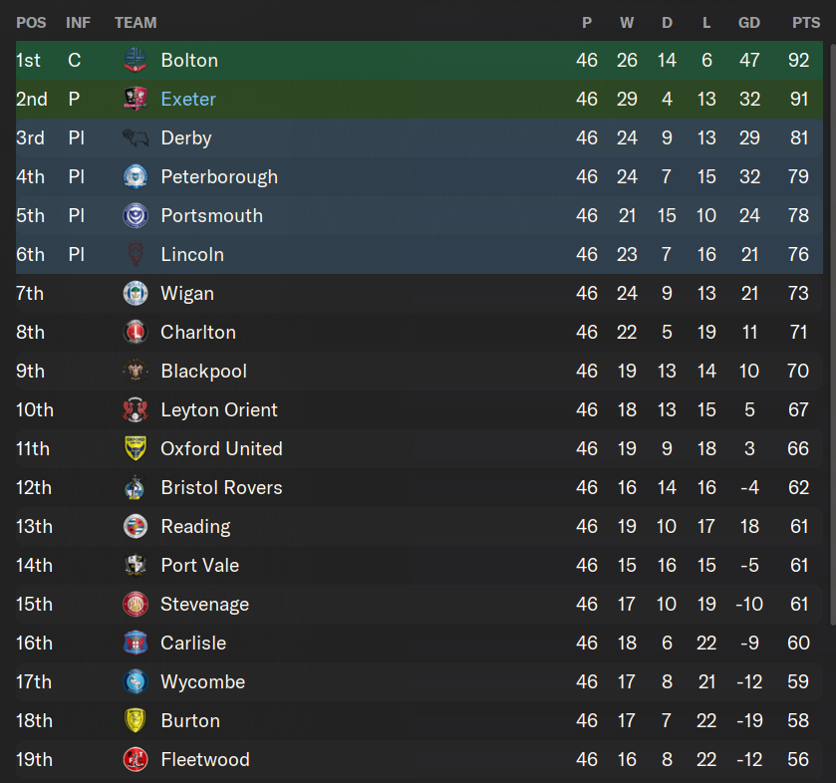
Task: Click the Fleetwood club badge
Action: [135, 759]
